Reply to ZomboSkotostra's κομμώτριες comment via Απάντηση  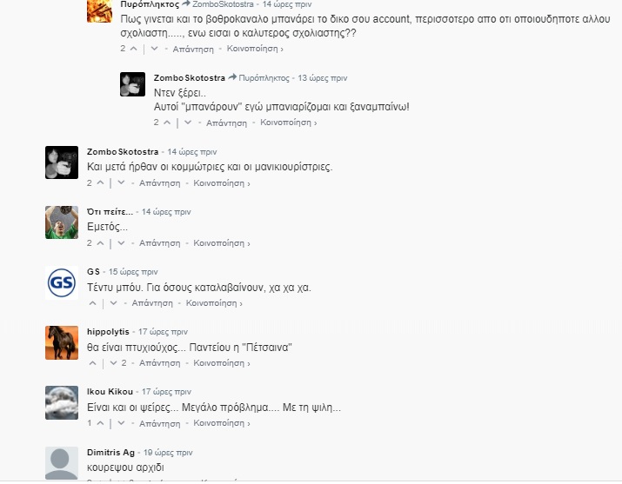(x=159, y=183)
